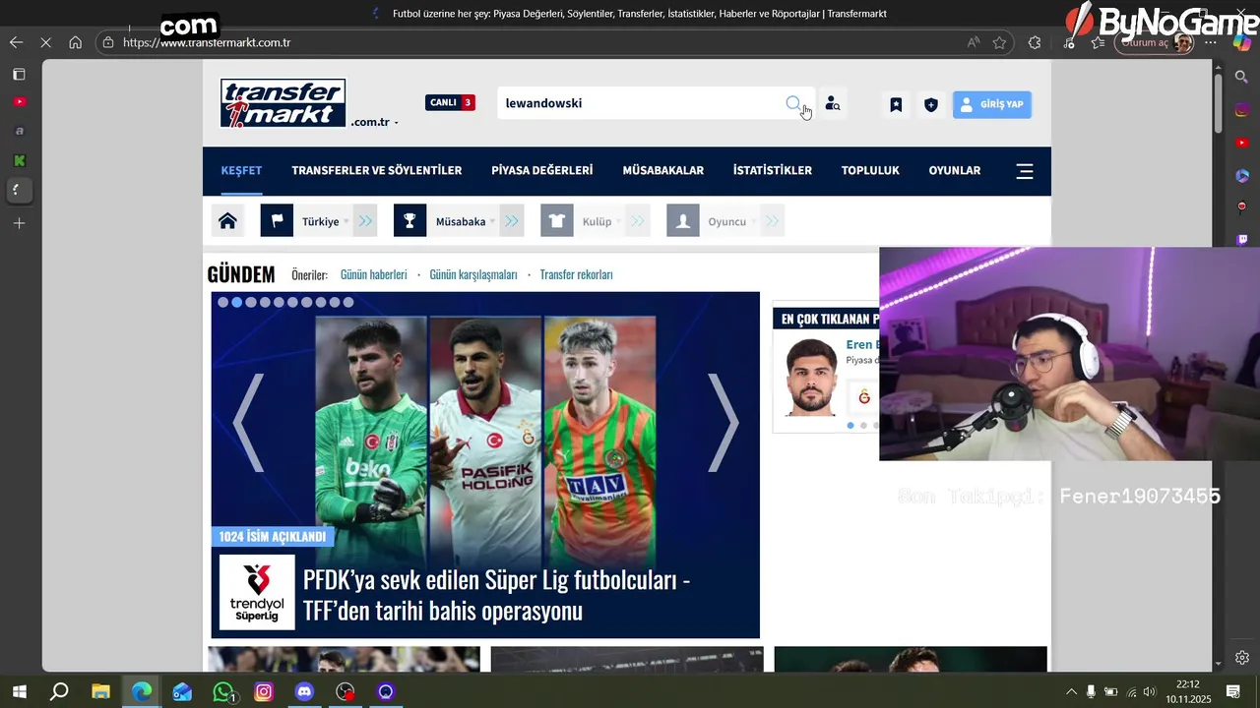
Task: Click the Trendyol Süper Lig logo
Action: point(257,592)
